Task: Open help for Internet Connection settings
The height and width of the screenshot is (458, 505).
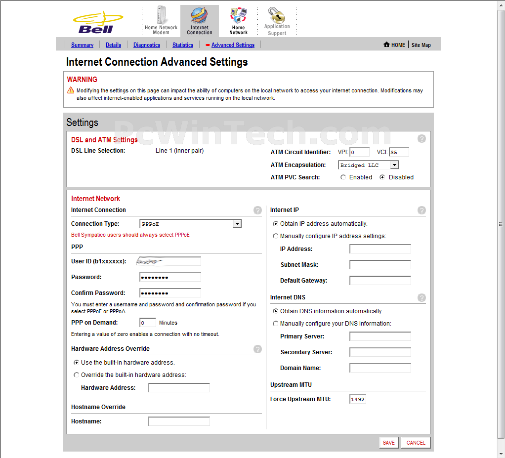Action: pyautogui.click(x=257, y=210)
